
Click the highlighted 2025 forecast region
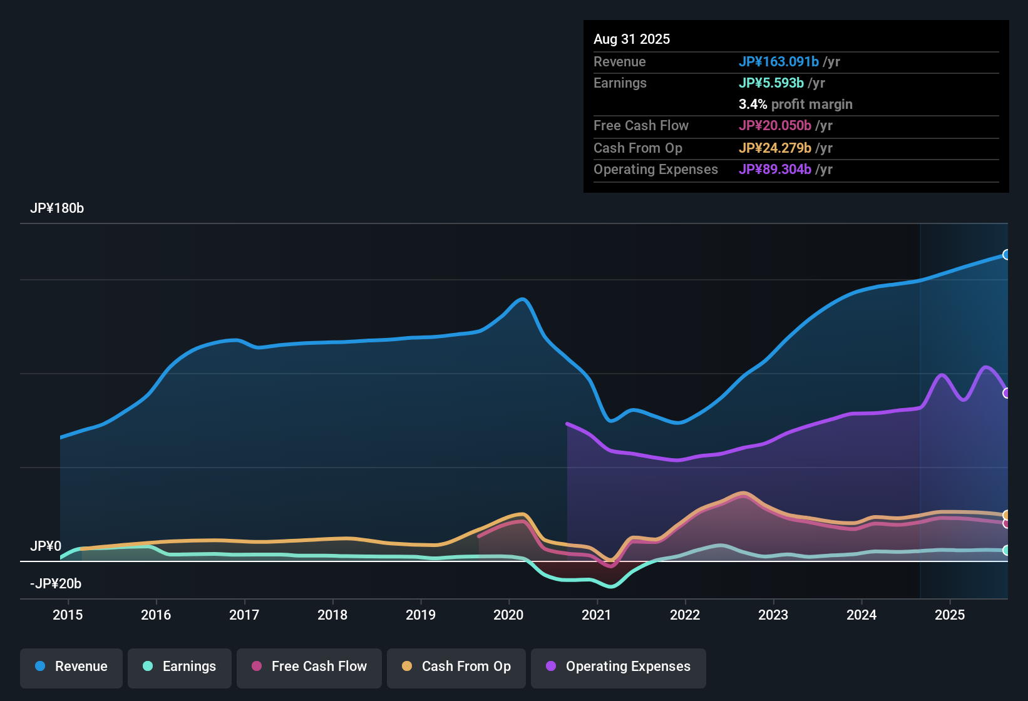click(964, 407)
